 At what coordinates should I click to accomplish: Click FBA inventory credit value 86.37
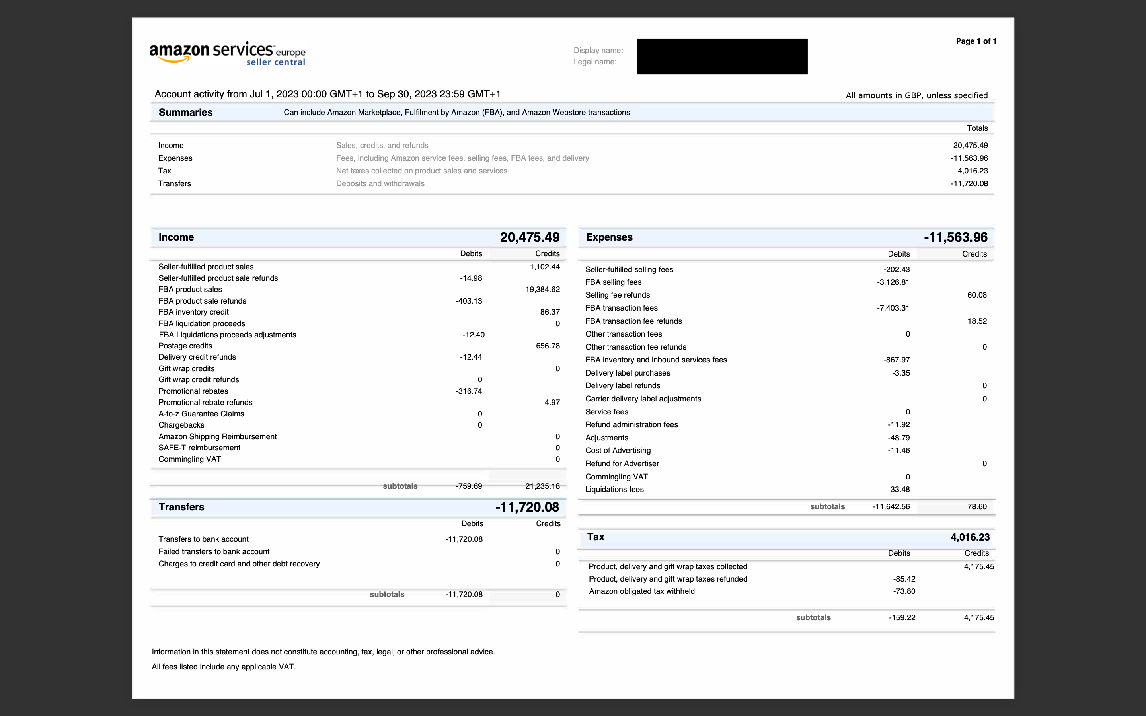550,312
